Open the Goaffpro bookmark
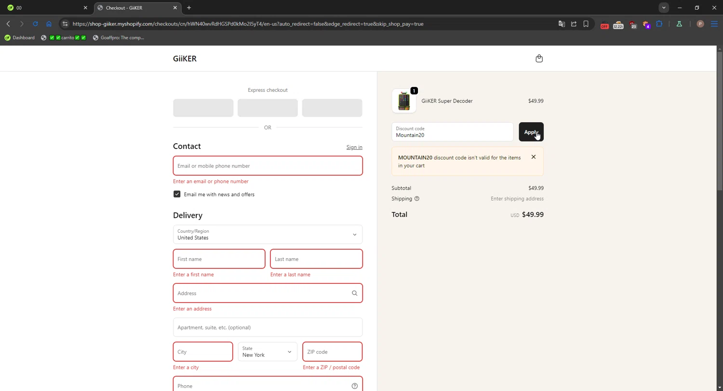The image size is (723, 391). point(119,38)
